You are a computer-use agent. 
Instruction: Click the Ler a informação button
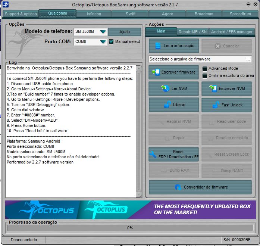[174, 46]
